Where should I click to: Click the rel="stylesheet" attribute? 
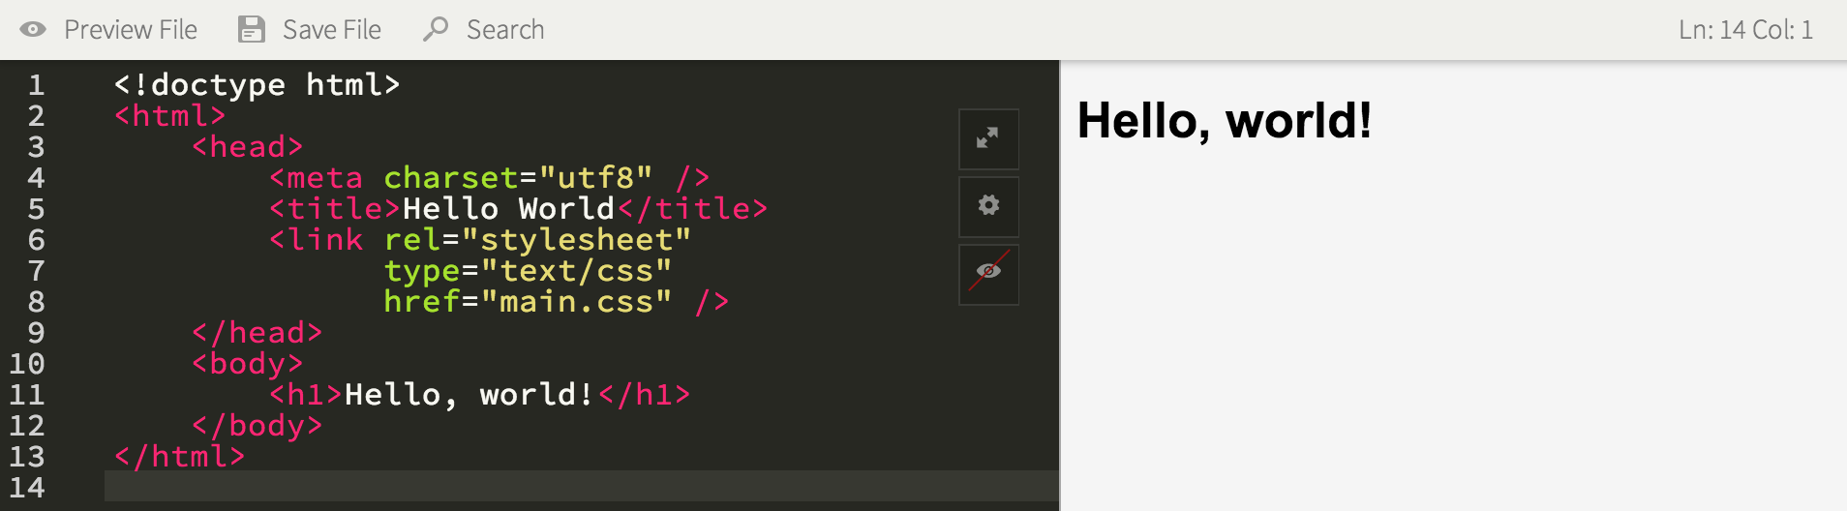click(537, 240)
